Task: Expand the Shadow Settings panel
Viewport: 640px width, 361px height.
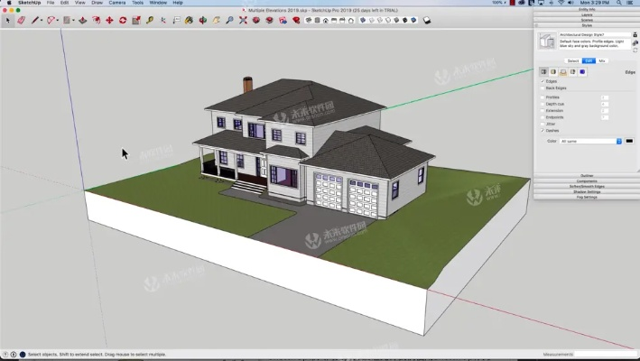Action: coord(587,191)
